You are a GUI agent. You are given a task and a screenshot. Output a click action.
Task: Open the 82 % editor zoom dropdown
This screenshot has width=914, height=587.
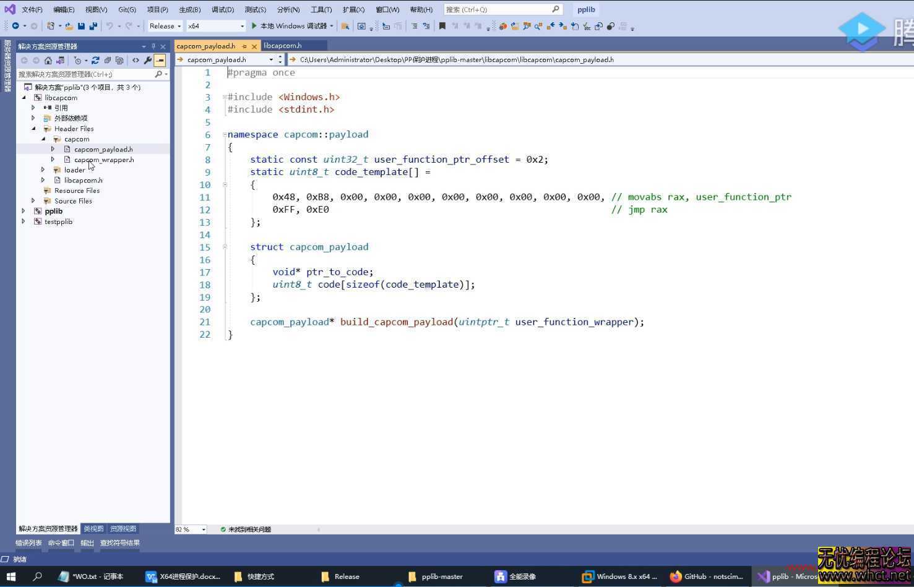(x=203, y=529)
